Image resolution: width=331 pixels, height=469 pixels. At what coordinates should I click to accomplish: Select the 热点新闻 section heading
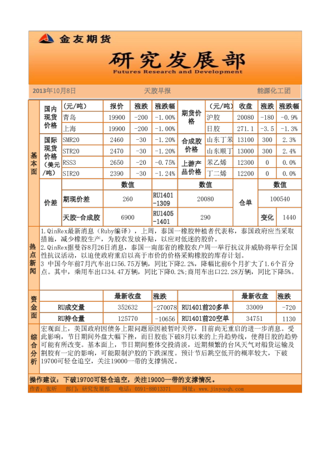coord(33,258)
